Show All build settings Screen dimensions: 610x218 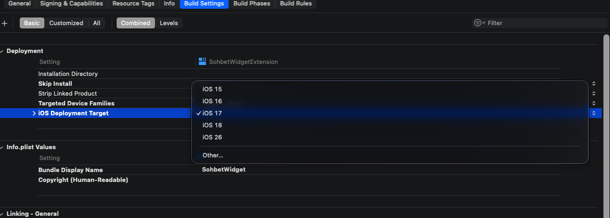(96, 23)
